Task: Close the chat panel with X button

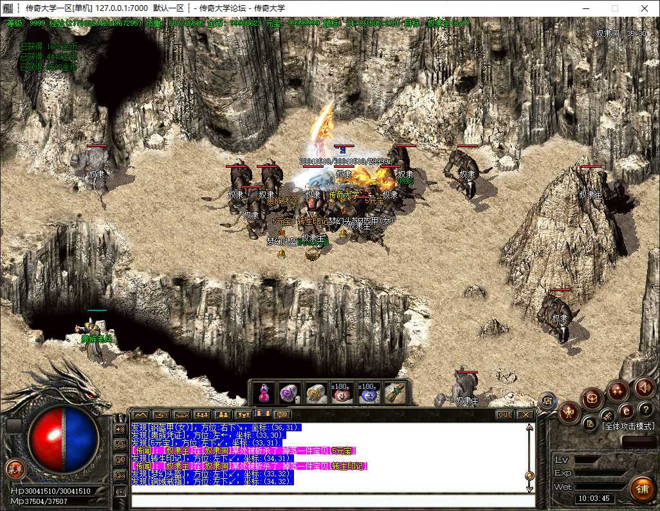Action: (526, 415)
